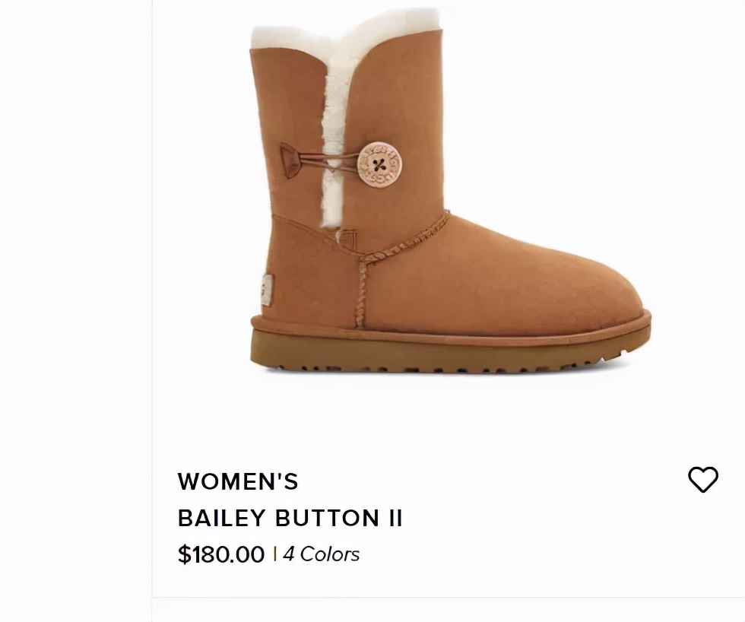The image size is (745, 622).
Task: Click the separator bar before 4 Colors
Action: 274,554
